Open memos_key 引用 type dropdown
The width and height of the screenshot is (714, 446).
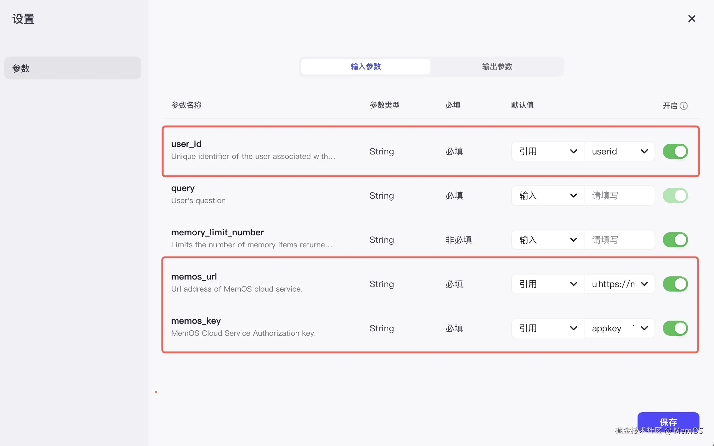click(548, 328)
